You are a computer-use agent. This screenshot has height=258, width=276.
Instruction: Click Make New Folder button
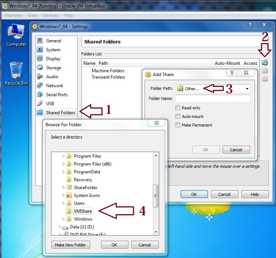click(71, 245)
